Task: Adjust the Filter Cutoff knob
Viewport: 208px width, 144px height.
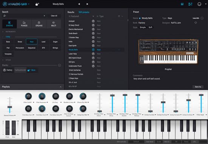Action: tap(28, 96)
